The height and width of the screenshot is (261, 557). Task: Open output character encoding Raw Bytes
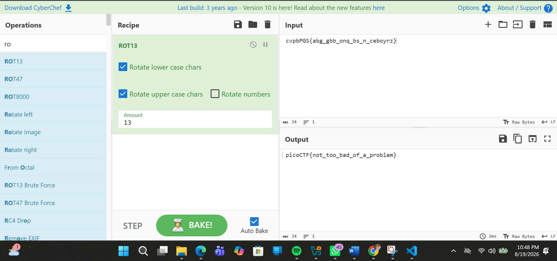(x=519, y=236)
